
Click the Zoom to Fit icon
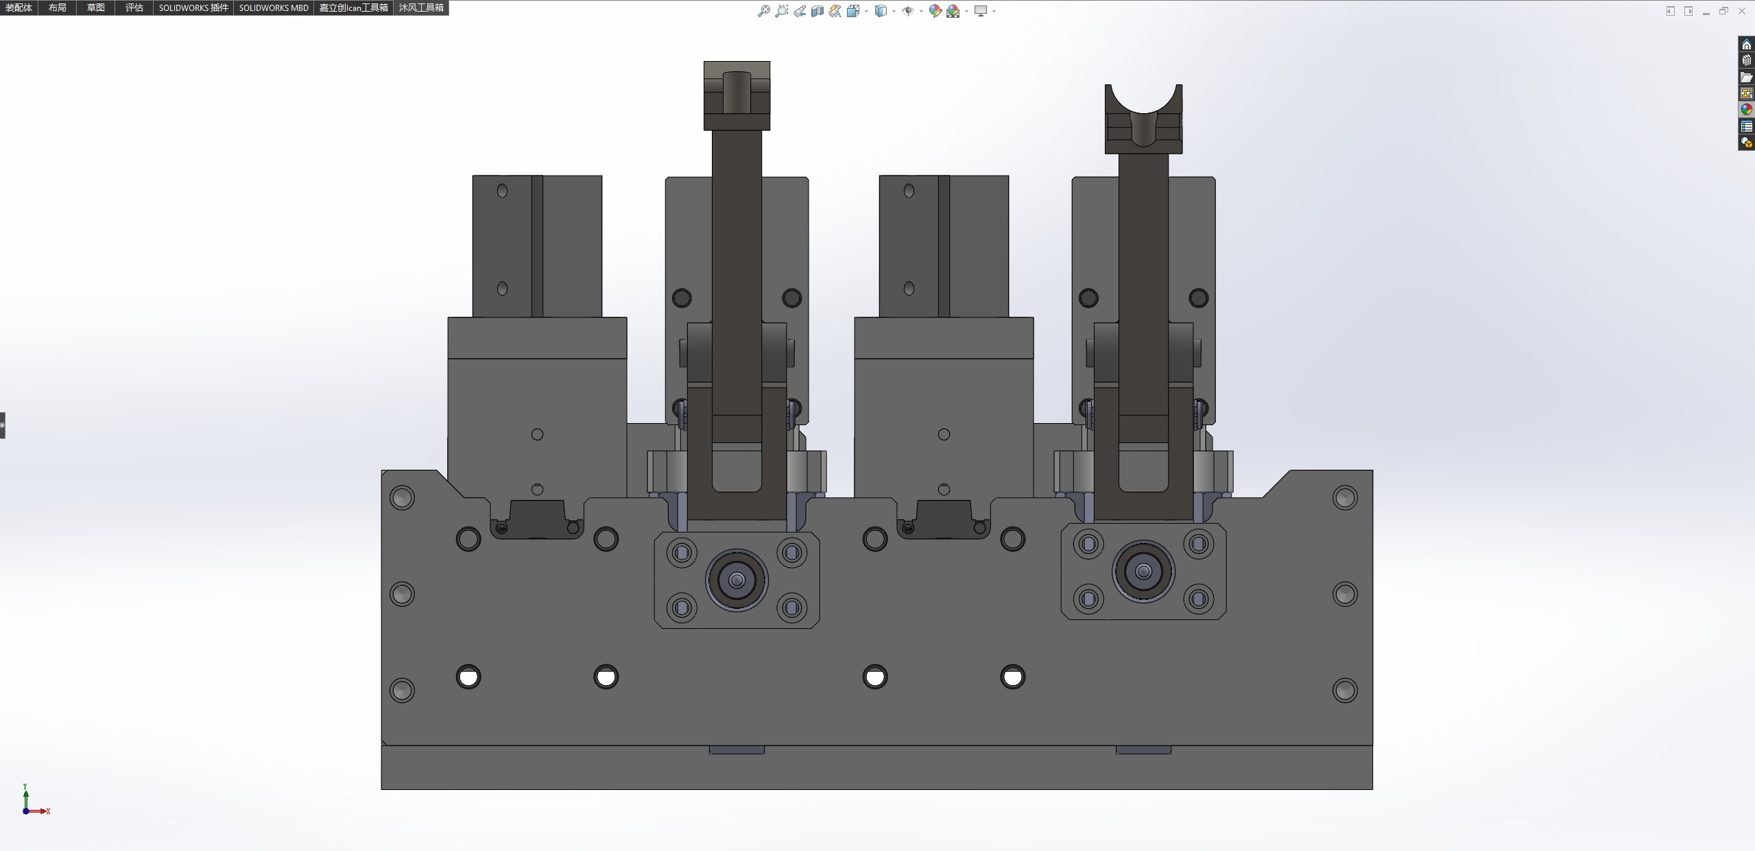click(763, 11)
